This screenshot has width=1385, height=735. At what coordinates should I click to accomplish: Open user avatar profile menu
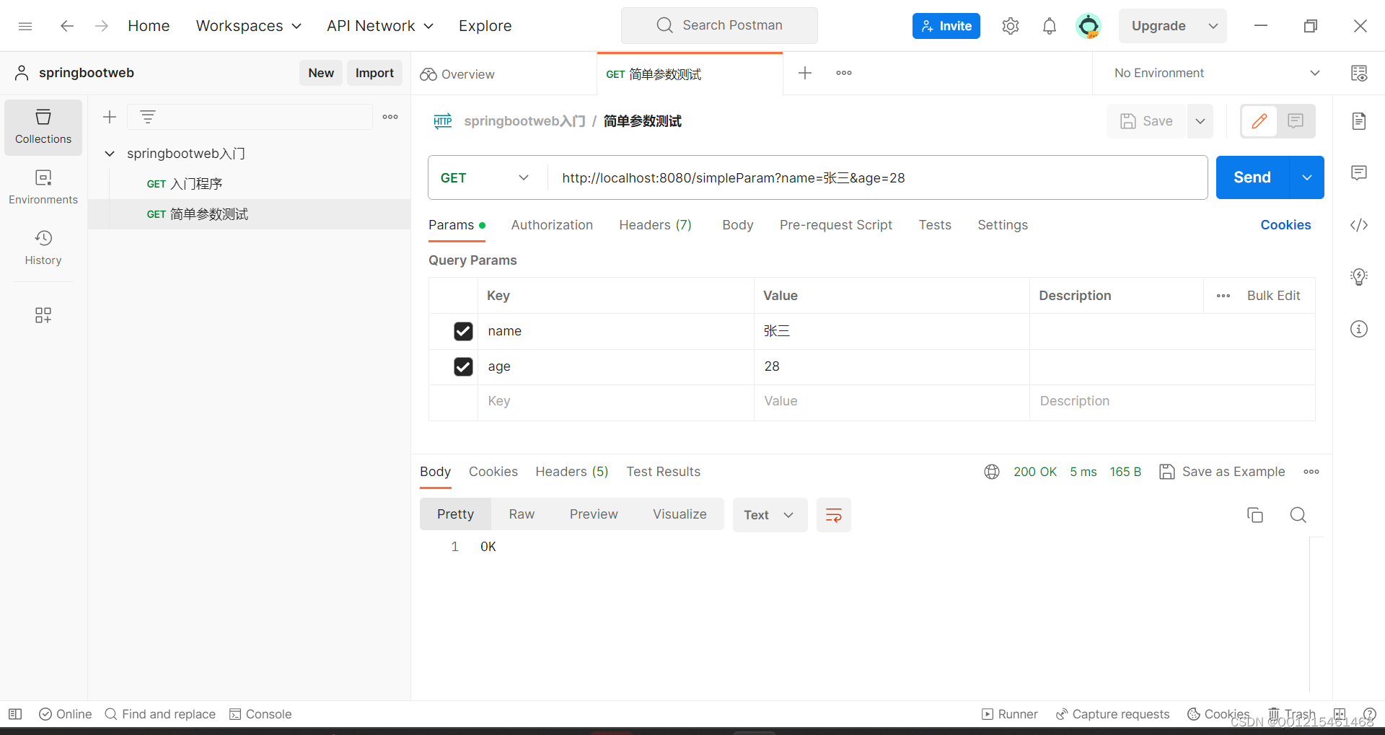point(1089,26)
